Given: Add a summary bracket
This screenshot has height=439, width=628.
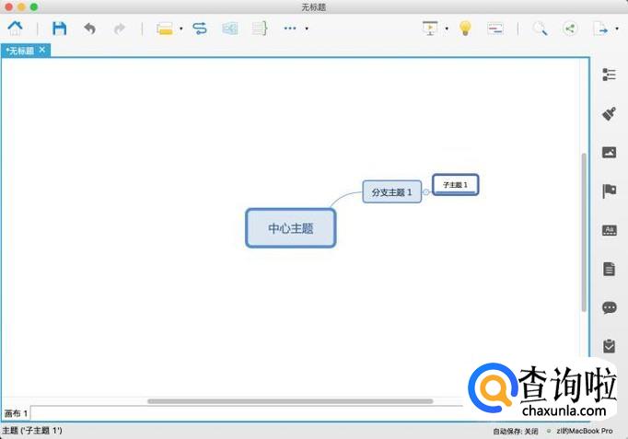Looking at the screenshot, I should tap(260, 29).
